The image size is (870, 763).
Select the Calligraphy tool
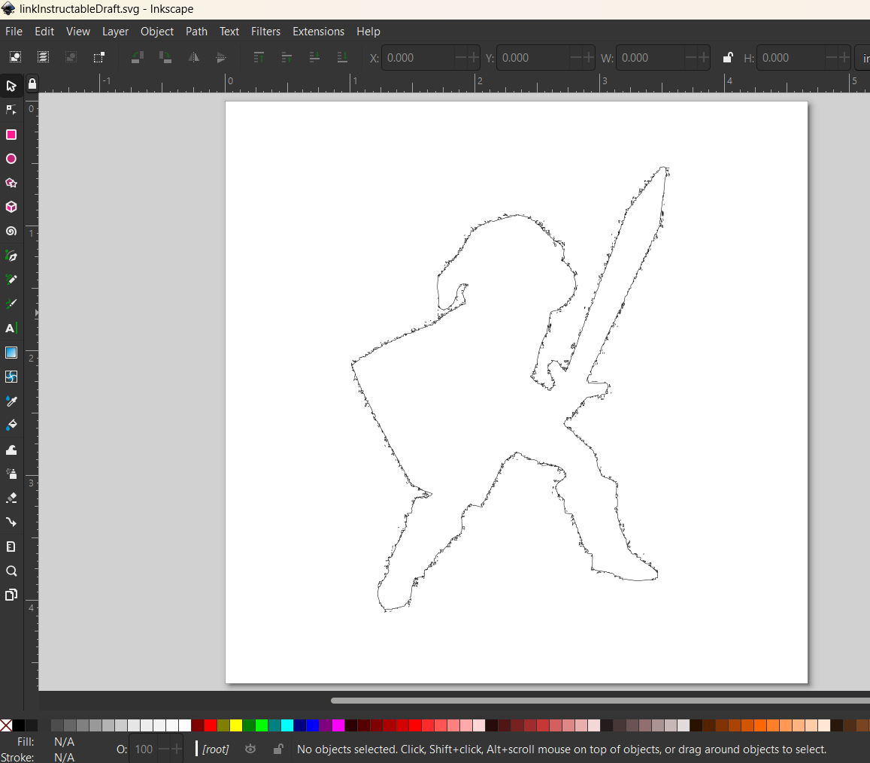pyautogui.click(x=11, y=304)
